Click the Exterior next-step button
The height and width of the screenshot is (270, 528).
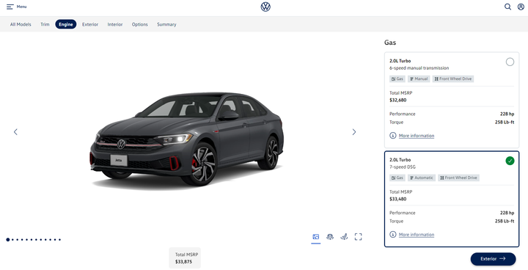493,259
